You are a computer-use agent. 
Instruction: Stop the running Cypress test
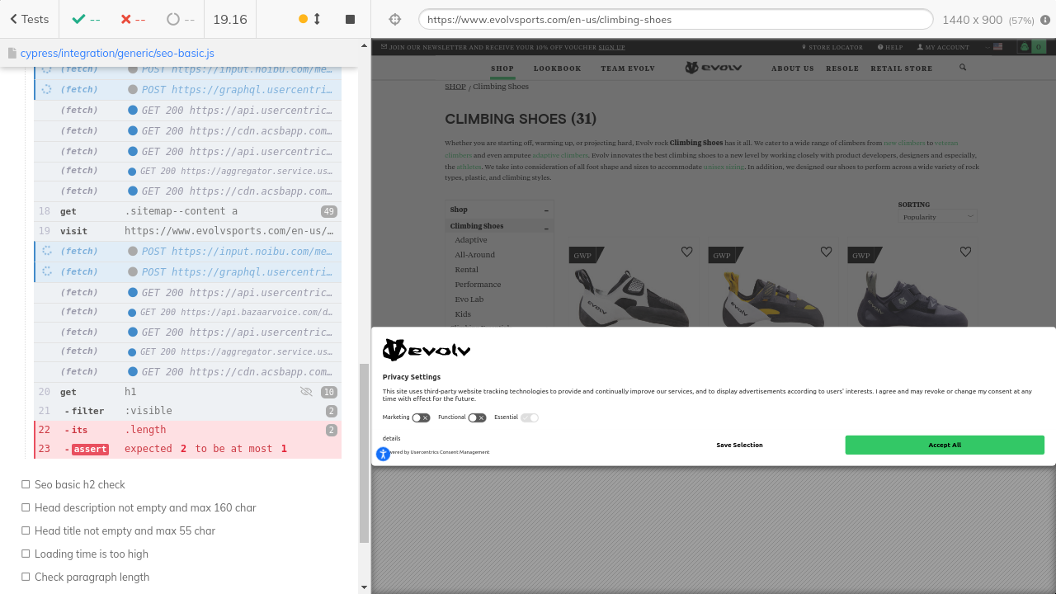point(350,19)
